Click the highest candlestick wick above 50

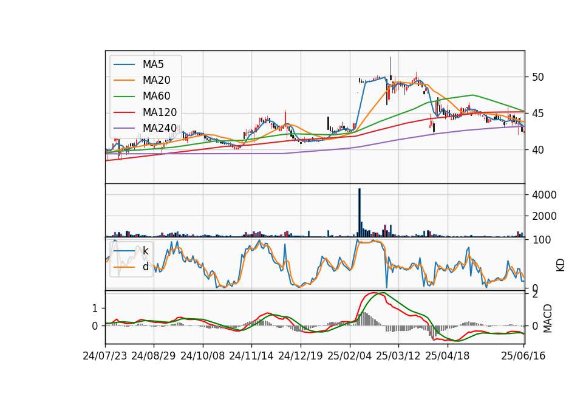point(390,66)
